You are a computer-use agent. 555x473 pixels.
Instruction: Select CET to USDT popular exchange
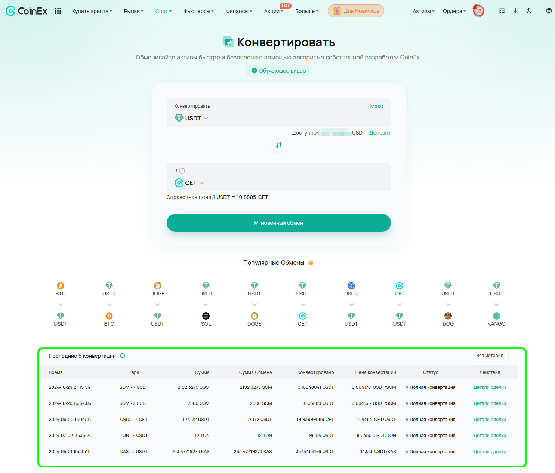[x=400, y=304]
